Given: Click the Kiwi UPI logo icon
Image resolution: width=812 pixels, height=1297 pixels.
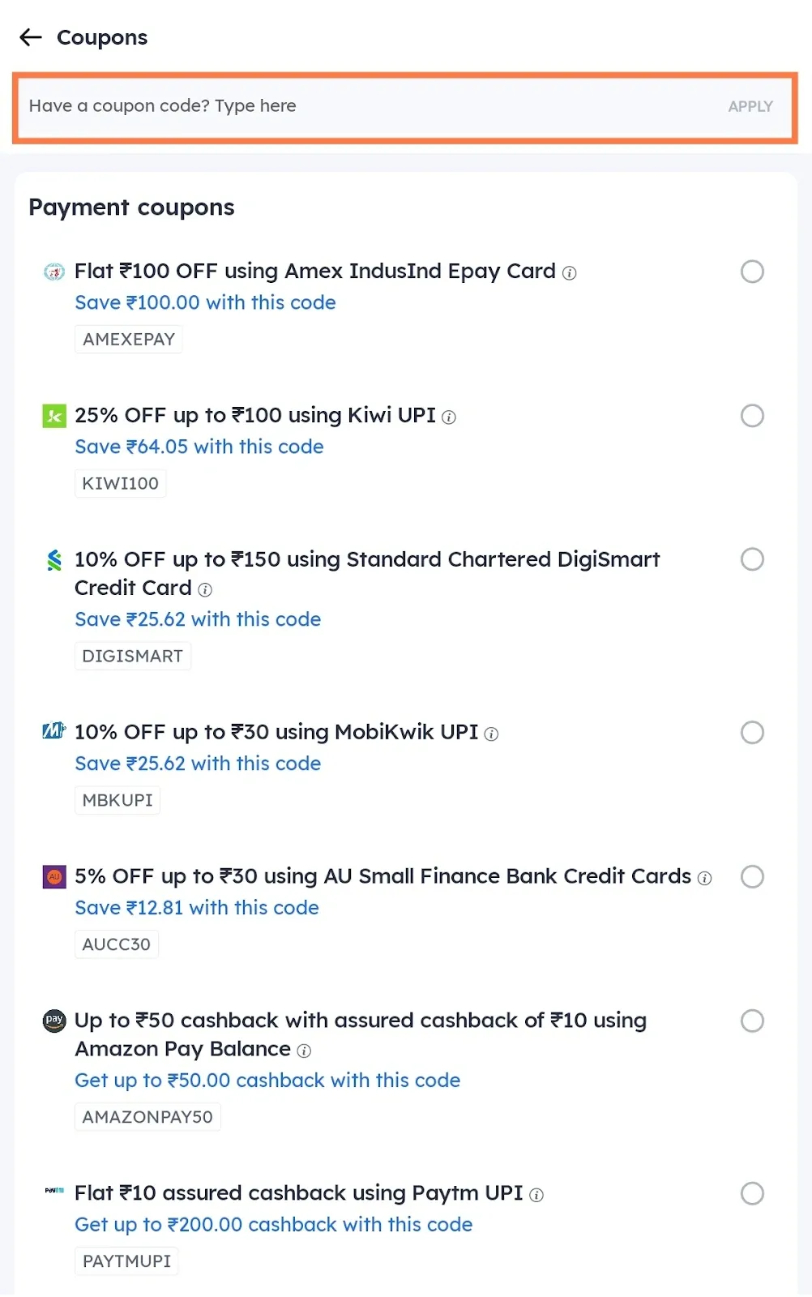Looking at the screenshot, I should pos(53,416).
